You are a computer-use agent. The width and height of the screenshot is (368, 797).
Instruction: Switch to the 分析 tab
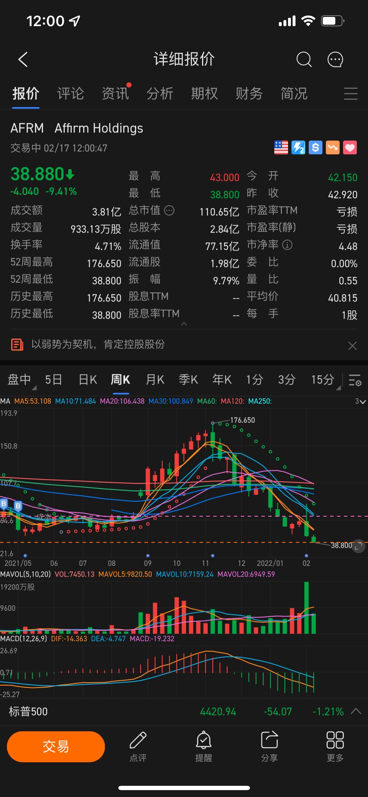coord(160,94)
